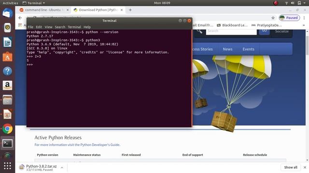This screenshot has width=309, height=173.
Task: Open LibreOffice Writer in the dock
Action: point(8,42)
